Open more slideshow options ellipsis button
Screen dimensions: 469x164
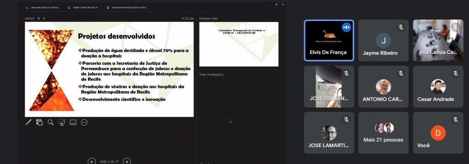(84, 123)
